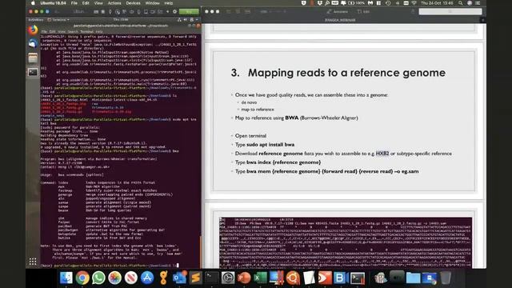Open the blue folder in the dock

coord(413,278)
